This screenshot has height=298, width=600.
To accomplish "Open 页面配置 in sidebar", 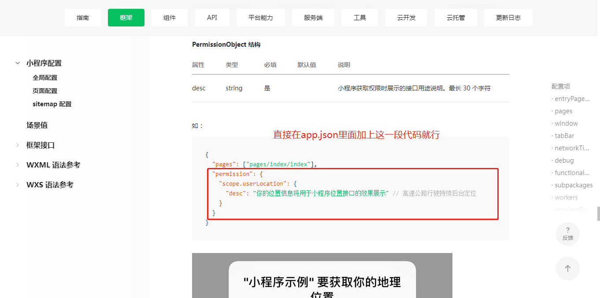I will (x=45, y=91).
